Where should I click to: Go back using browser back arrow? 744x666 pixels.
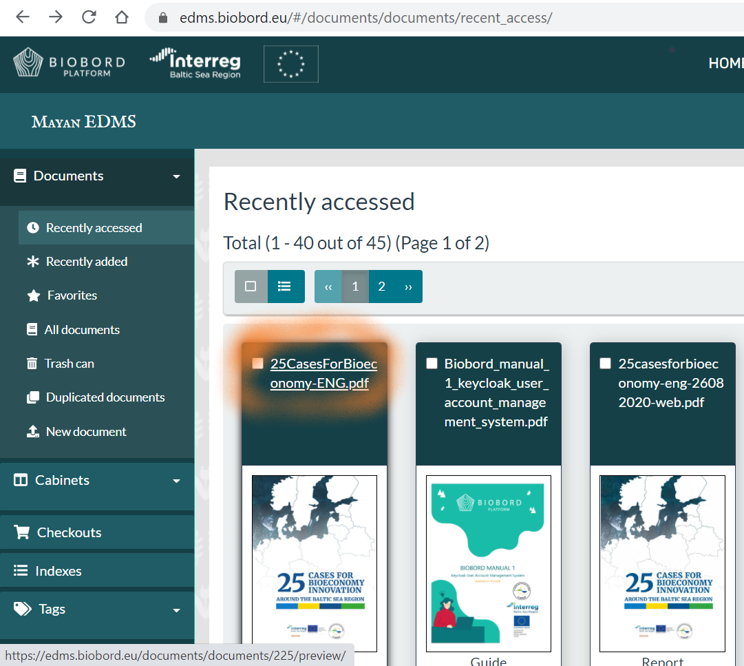click(22, 17)
